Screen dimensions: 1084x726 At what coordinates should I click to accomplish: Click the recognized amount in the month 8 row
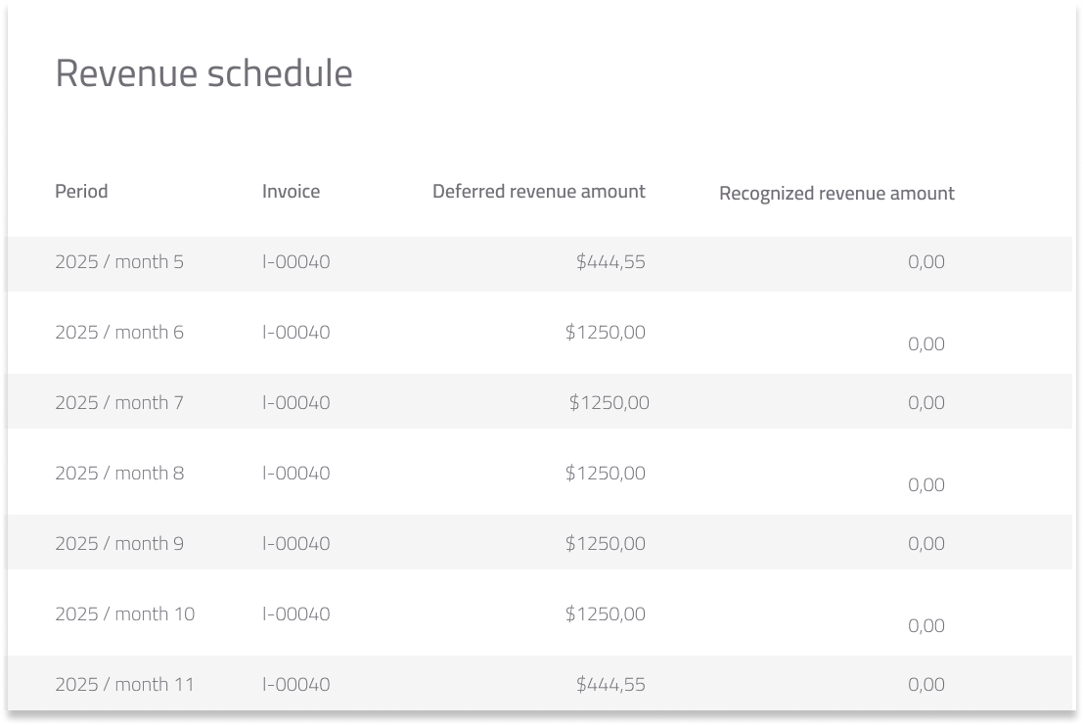pyautogui.click(x=926, y=484)
